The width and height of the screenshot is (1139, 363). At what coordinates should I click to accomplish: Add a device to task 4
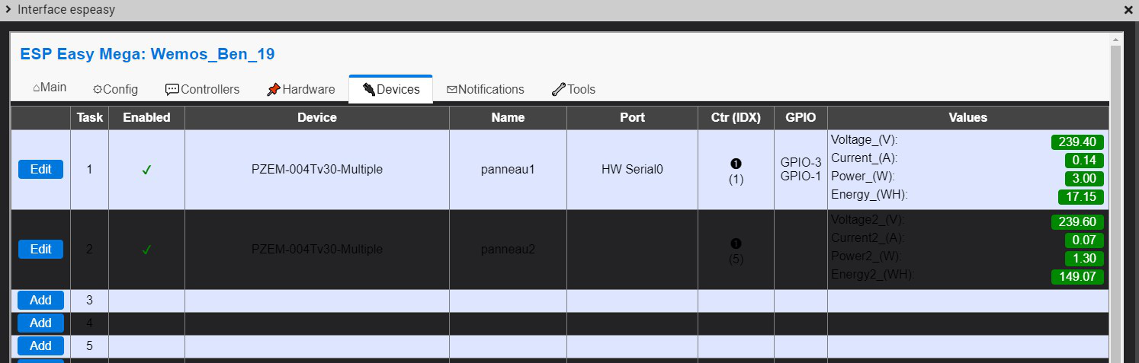40,323
